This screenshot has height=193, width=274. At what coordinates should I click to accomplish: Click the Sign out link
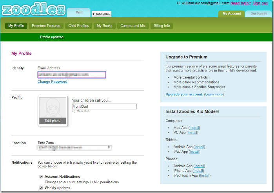click(260, 3)
